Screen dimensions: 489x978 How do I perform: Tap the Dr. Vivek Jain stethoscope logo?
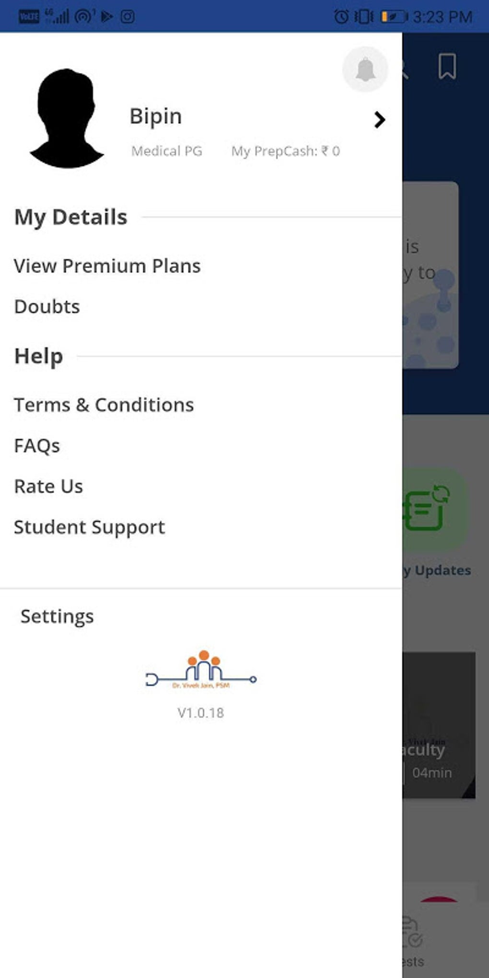click(201, 670)
